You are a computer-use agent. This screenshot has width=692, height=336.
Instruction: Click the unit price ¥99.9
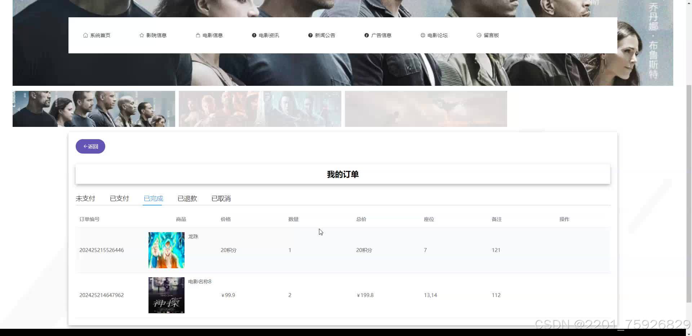pyautogui.click(x=228, y=295)
